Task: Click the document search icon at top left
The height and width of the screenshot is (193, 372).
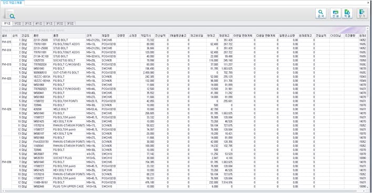Action: click(10, 14)
